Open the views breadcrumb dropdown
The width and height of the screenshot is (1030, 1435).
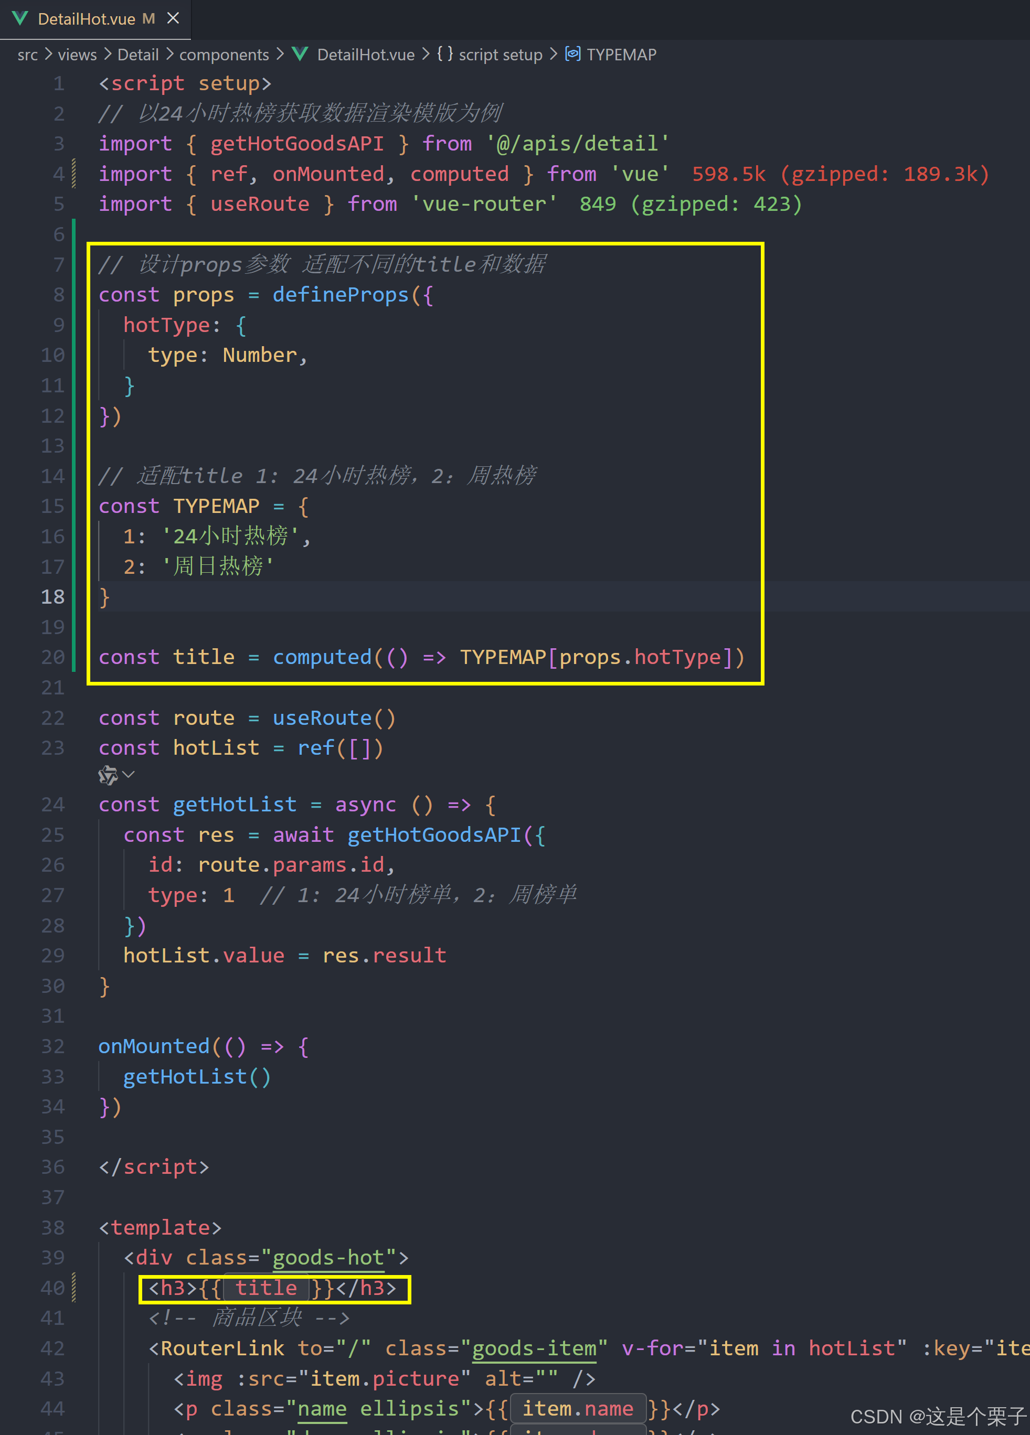tap(77, 55)
